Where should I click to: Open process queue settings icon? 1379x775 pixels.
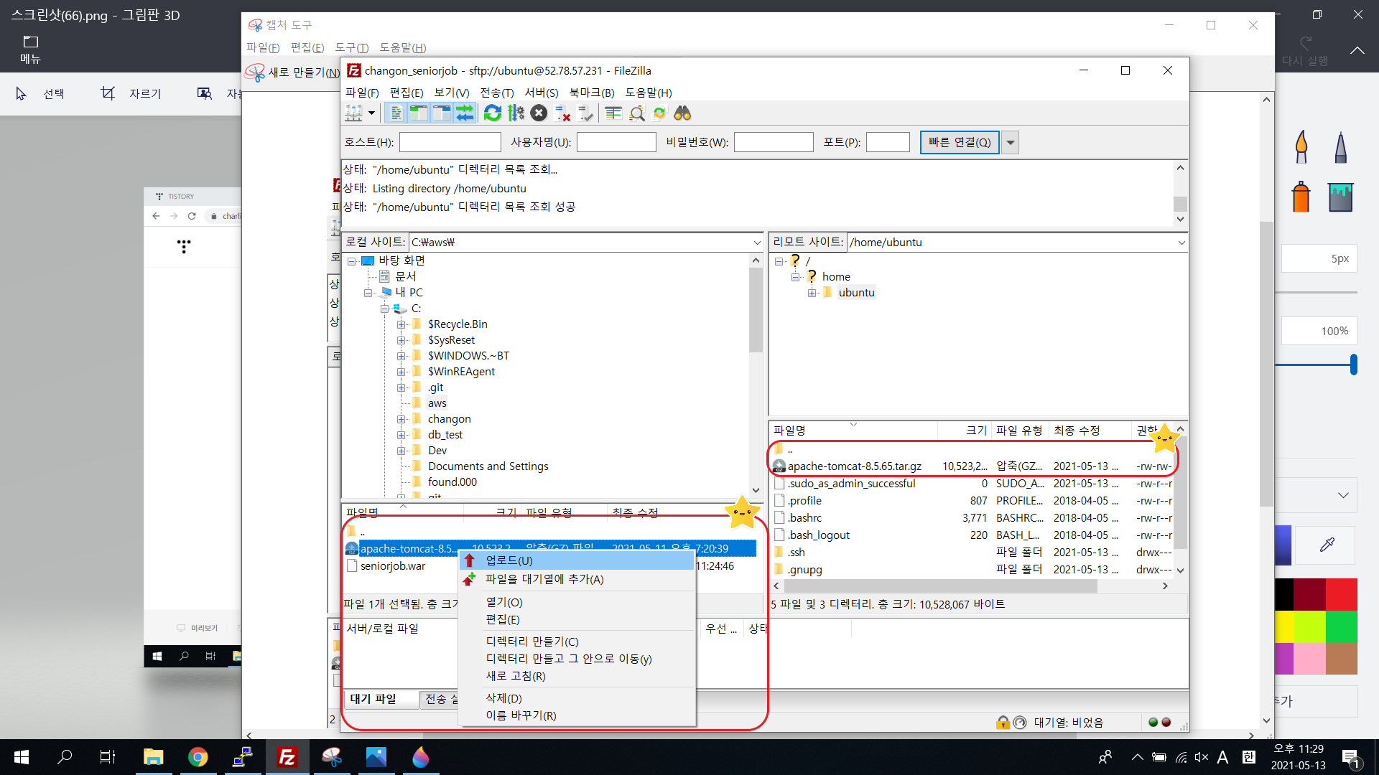click(516, 113)
